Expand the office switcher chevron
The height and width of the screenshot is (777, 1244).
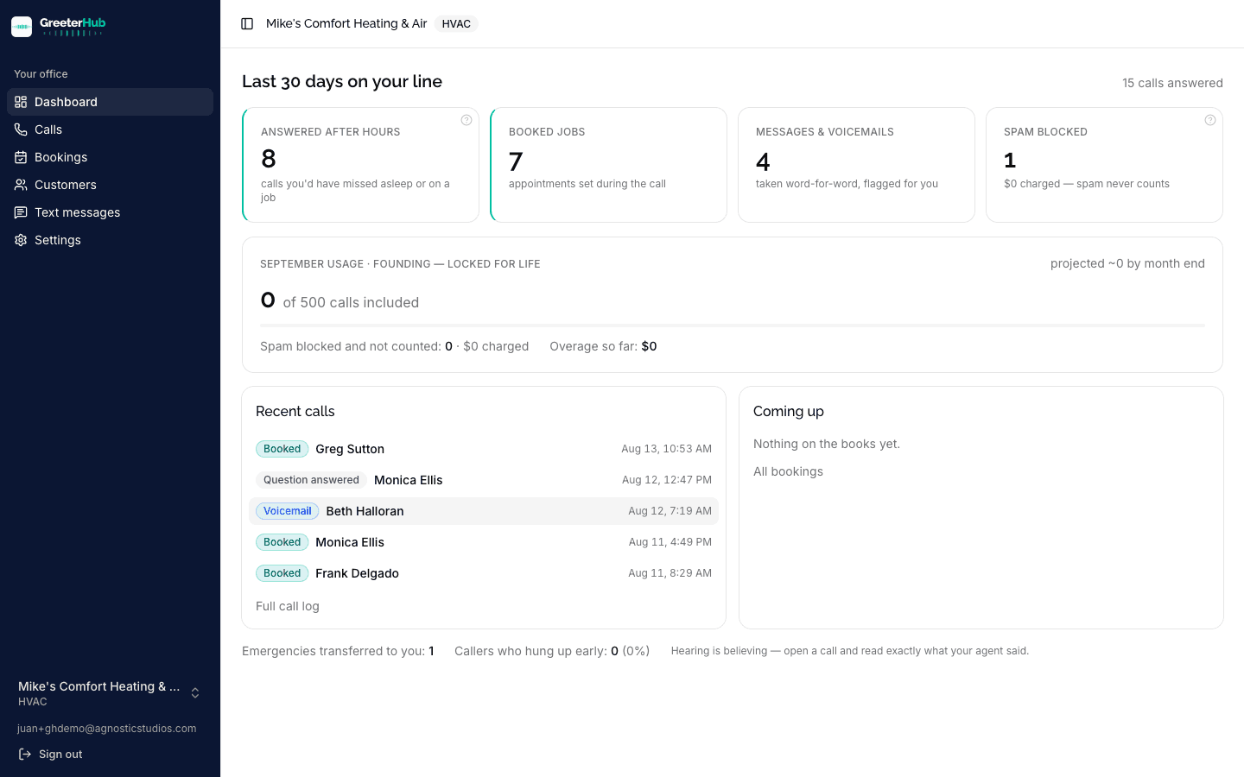[195, 693]
